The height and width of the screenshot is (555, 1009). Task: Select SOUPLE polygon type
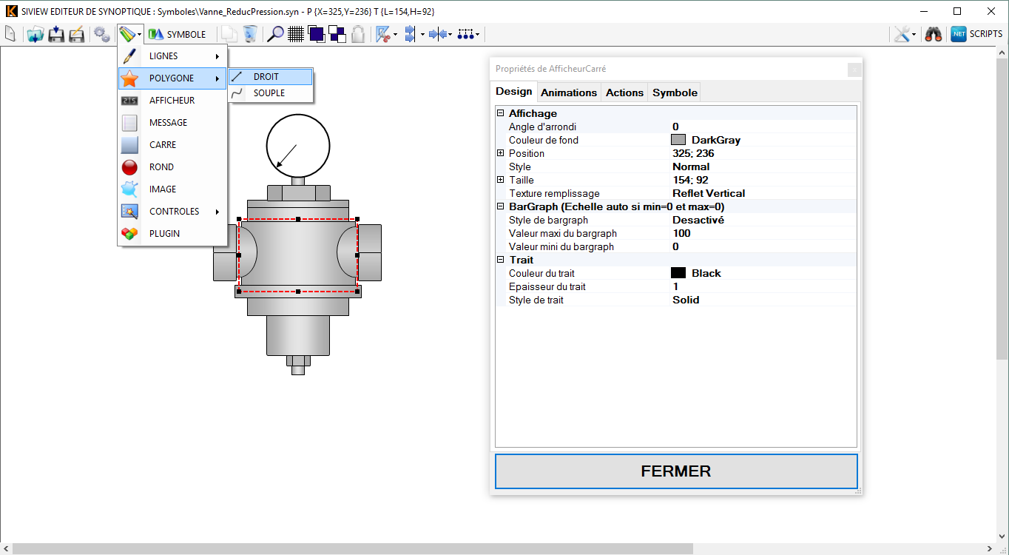tap(270, 93)
